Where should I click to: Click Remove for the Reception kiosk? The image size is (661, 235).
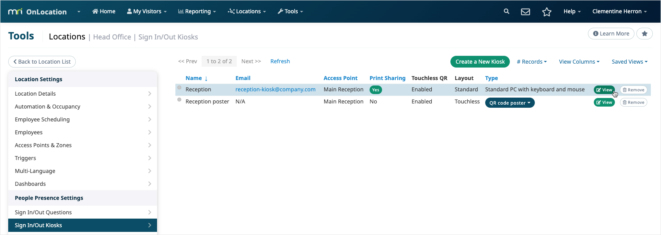pyautogui.click(x=634, y=90)
